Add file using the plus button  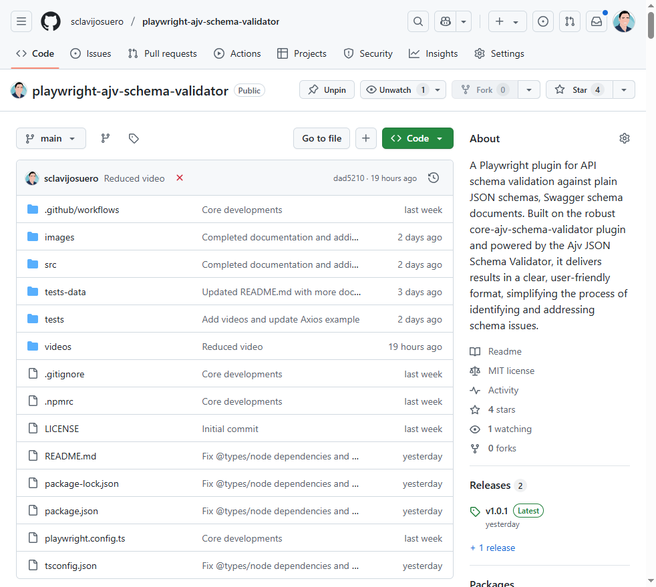click(x=366, y=138)
